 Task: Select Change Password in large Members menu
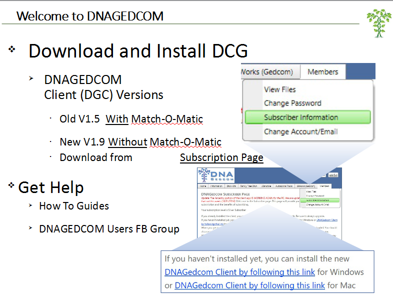point(292,103)
